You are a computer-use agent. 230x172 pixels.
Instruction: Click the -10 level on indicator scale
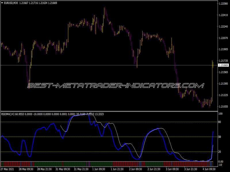tap(220, 165)
